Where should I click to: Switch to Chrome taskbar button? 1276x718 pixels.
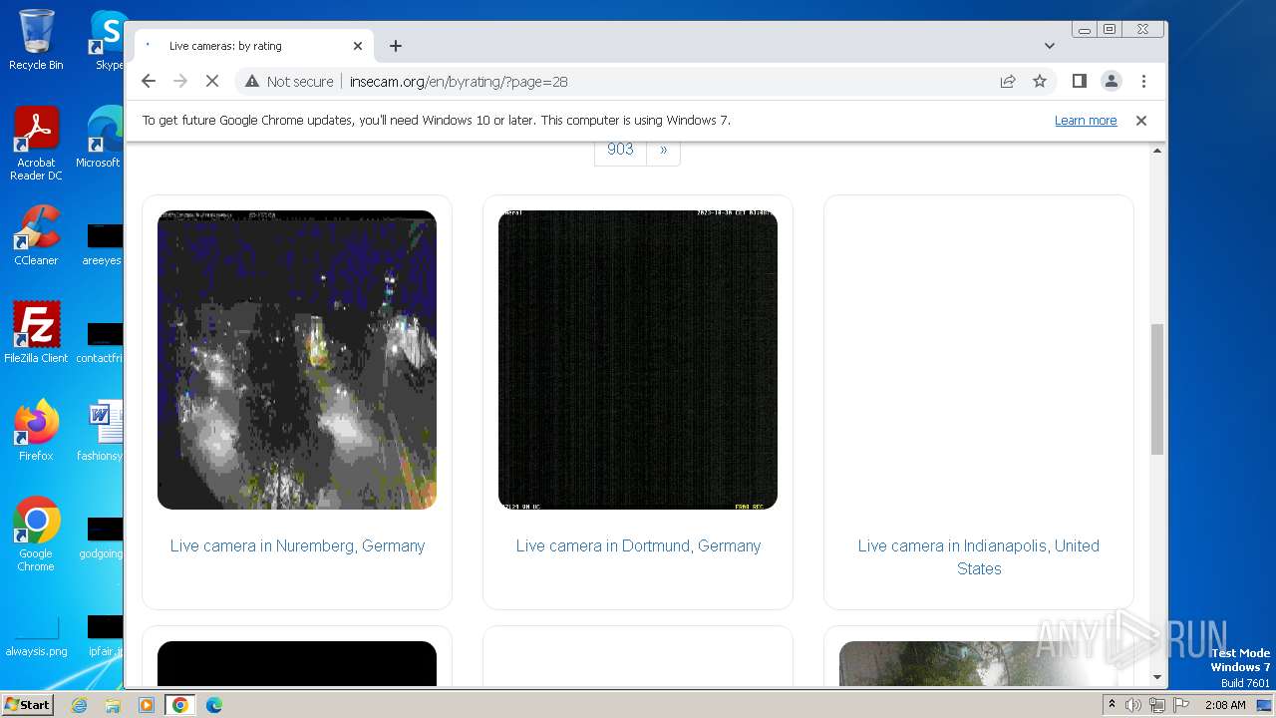(179, 705)
